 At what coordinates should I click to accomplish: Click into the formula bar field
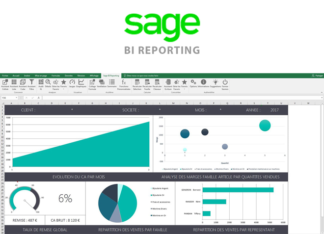point(181,98)
